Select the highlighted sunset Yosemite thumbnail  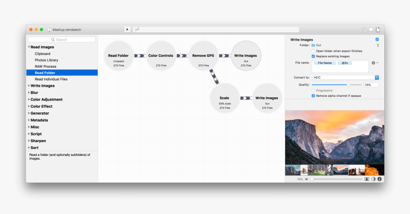click(x=341, y=170)
